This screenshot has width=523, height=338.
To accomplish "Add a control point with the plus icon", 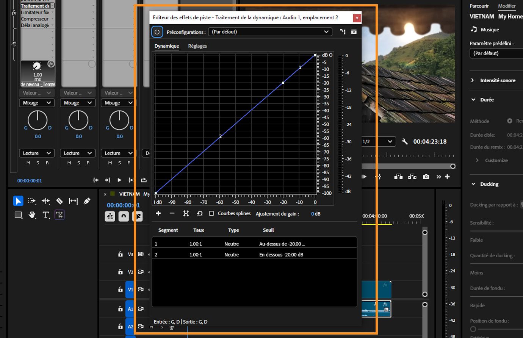I will [x=158, y=213].
